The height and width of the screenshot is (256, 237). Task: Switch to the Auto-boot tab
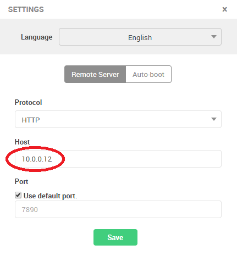click(x=148, y=74)
